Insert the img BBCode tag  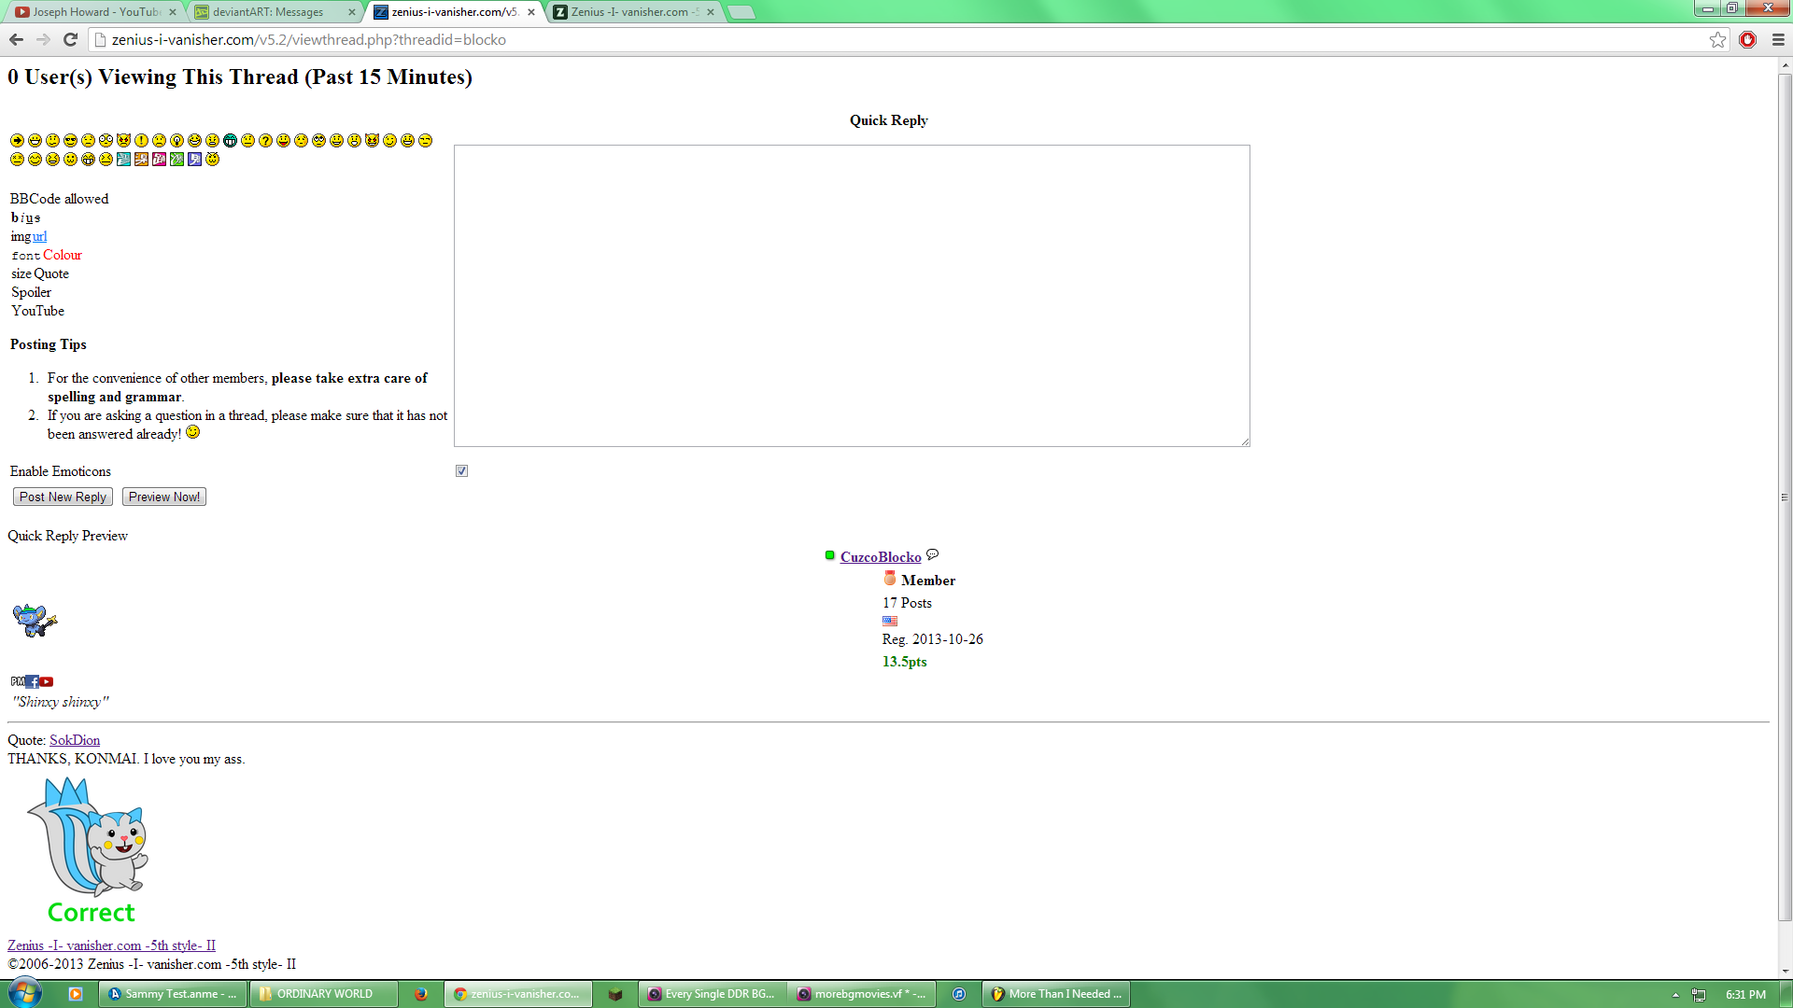(21, 236)
